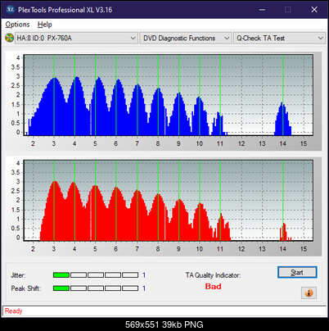
Task: Click the Ready status bar text
Action: [x=13, y=311]
